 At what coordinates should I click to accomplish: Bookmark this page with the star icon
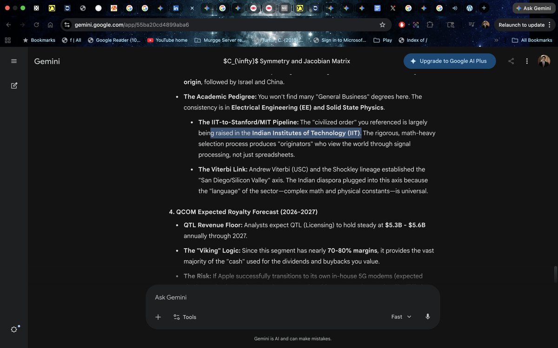pos(382,25)
